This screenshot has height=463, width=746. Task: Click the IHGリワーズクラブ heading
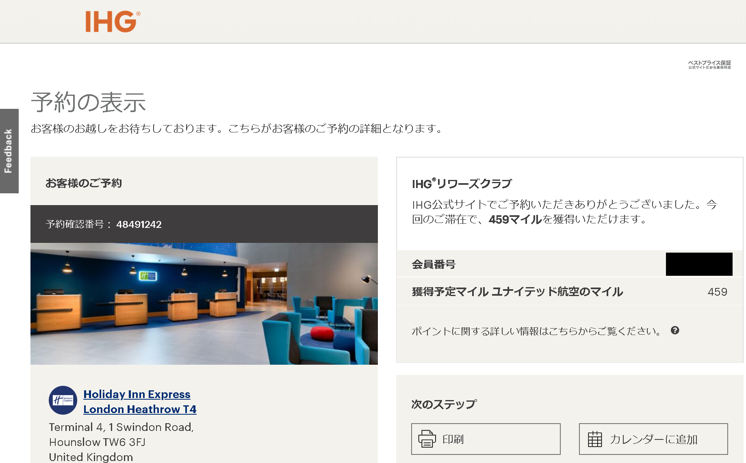[x=462, y=184]
